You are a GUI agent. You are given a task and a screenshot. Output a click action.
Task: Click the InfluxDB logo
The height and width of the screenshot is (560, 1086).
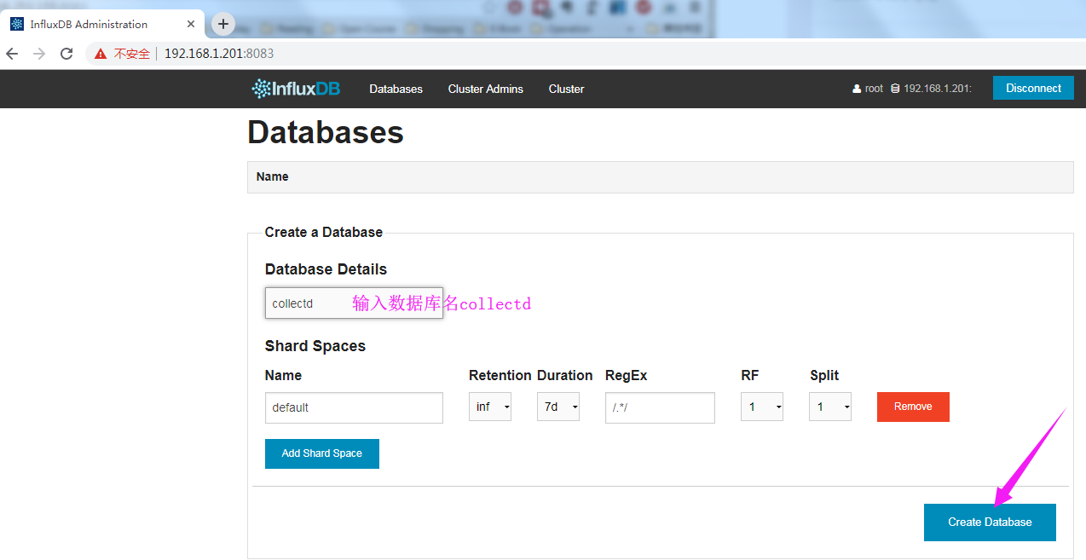(296, 88)
